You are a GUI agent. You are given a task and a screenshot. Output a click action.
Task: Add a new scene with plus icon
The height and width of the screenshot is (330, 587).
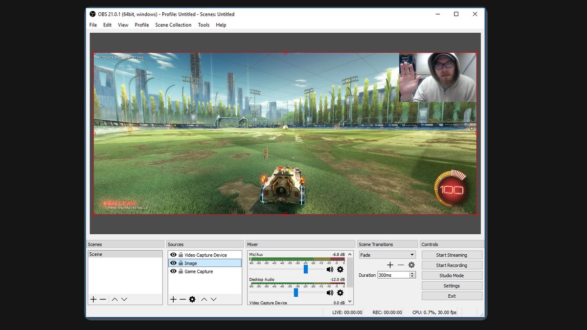coord(93,299)
